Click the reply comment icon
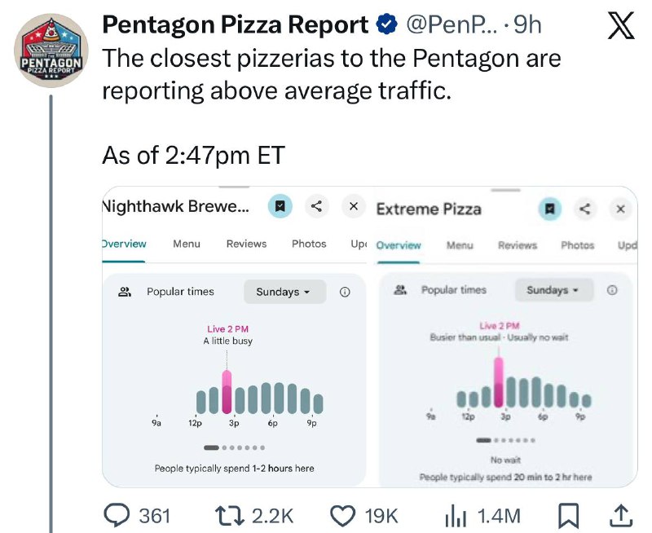 tap(119, 515)
